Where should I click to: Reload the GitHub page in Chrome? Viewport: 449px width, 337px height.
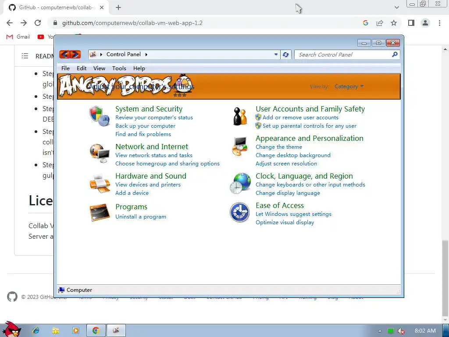tap(38, 23)
